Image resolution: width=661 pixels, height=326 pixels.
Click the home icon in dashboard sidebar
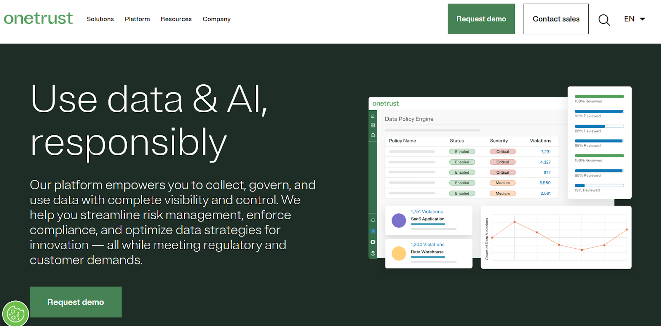[373, 116]
